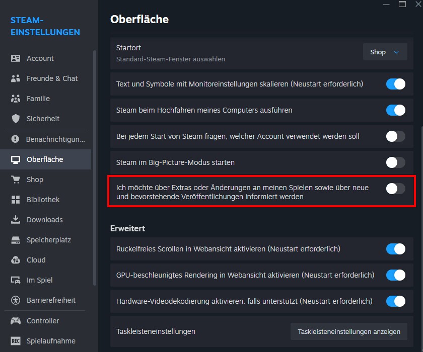This screenshot has height=352, width=423.
Task: Disable Ruckelfreies Scrollen in Webansicht
Action: point(395,249)
